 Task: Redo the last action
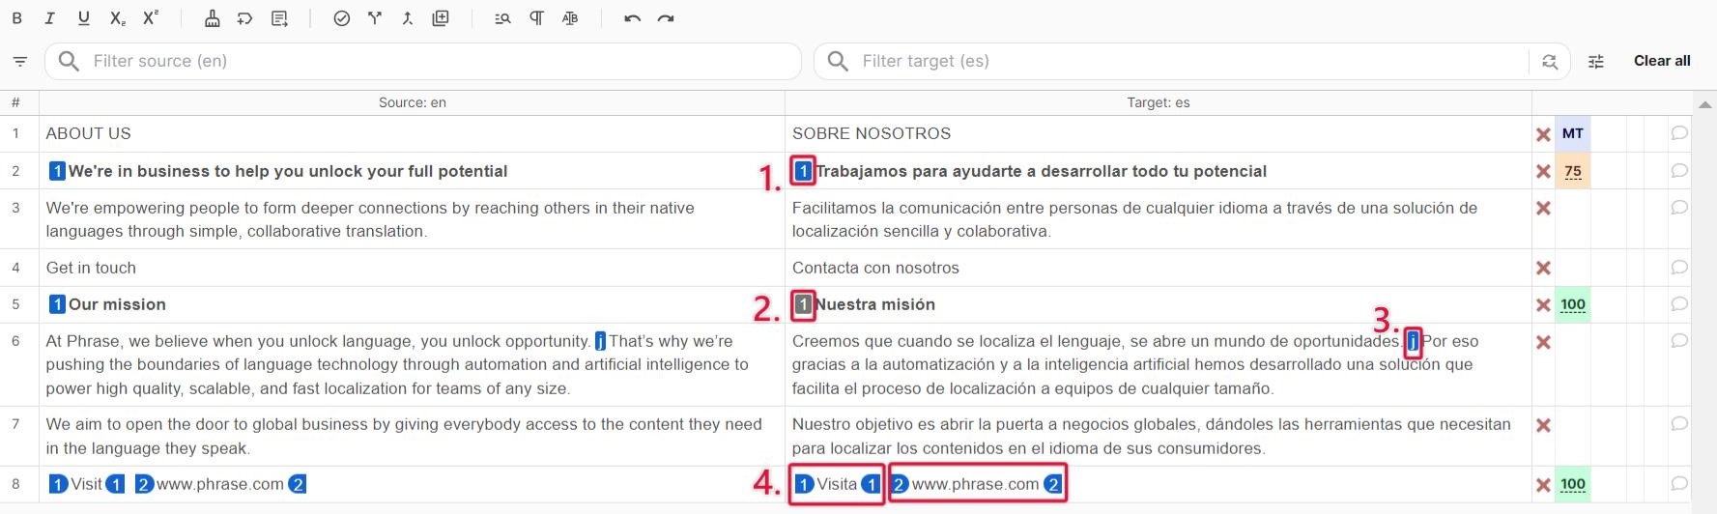point(666,18)
